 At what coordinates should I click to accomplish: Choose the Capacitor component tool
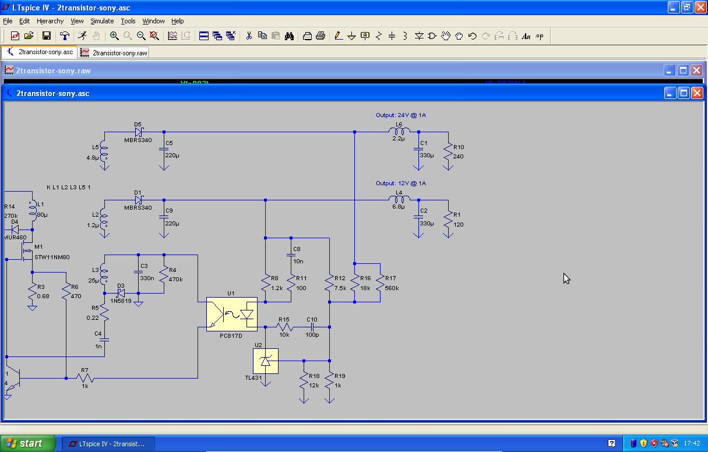(x=392, y=36)
